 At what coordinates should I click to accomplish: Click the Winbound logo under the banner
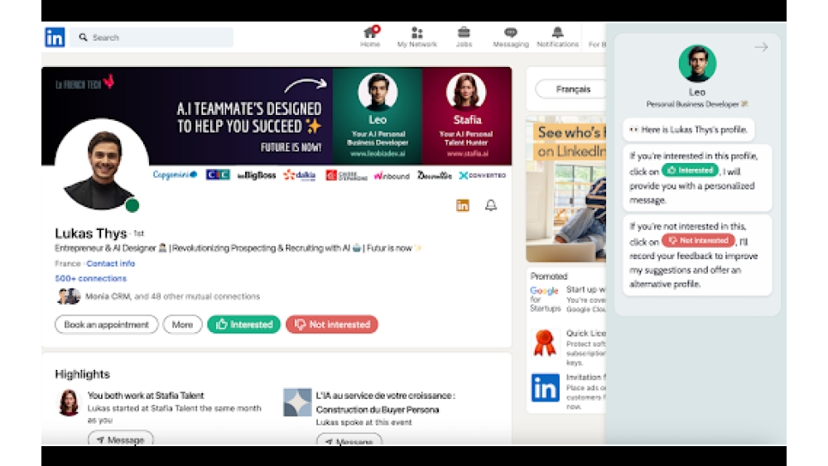coord(392,175)
